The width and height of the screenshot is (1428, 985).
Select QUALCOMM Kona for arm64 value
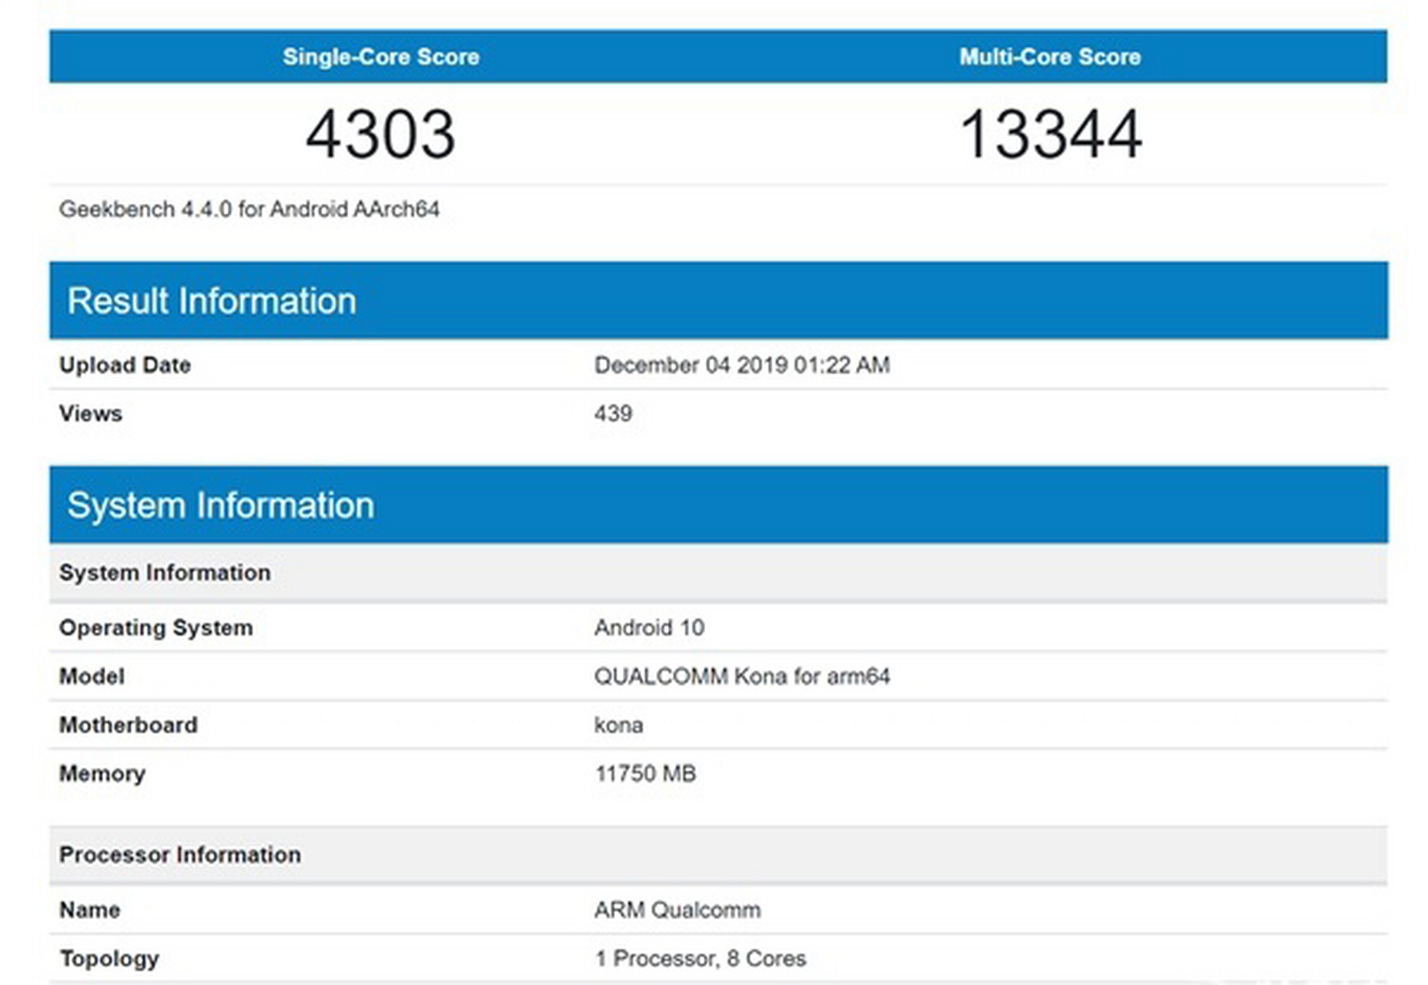pyautogui.click(x=742, y=676)
